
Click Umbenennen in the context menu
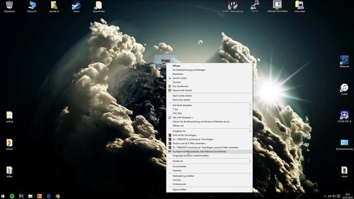point(210,184)
